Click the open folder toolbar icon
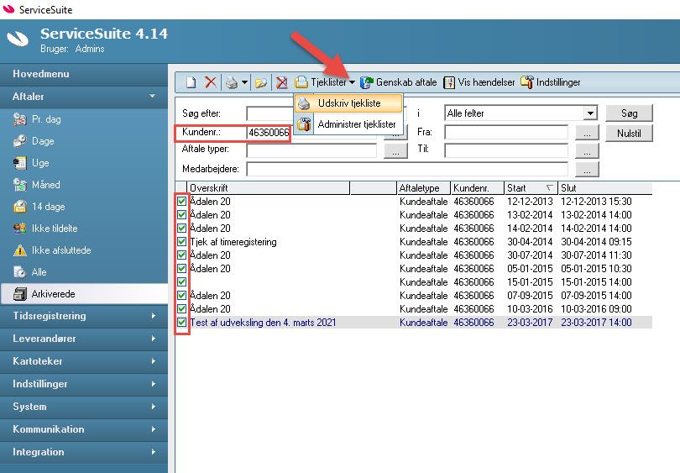 click(x=260, y=82)
